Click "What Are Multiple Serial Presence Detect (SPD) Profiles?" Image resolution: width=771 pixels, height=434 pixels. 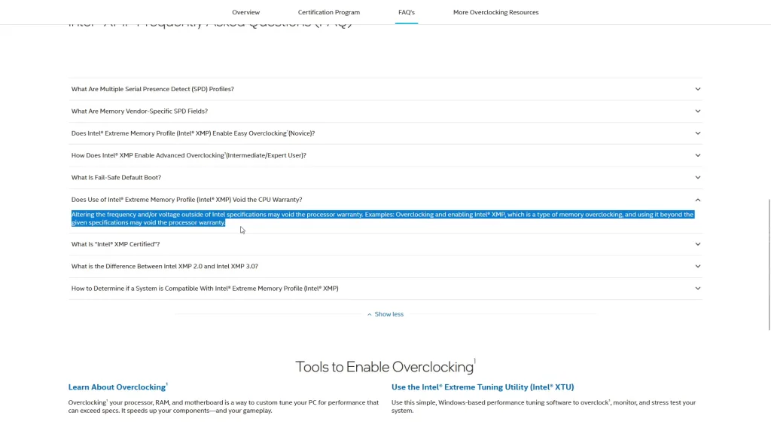pos(152,89)
